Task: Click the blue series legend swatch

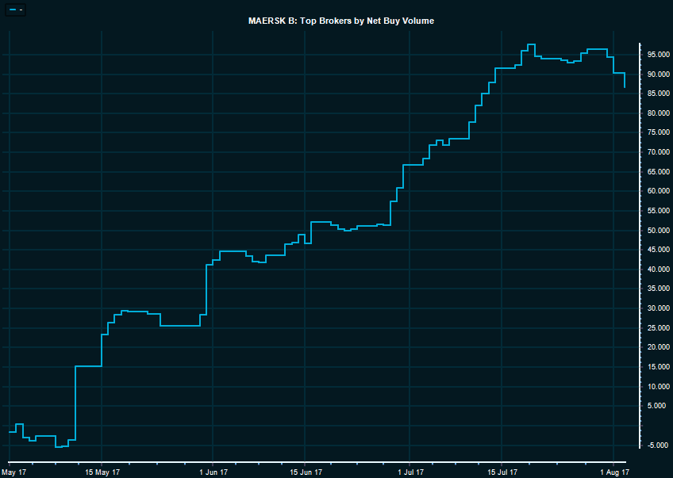Action: coord(12,10)
